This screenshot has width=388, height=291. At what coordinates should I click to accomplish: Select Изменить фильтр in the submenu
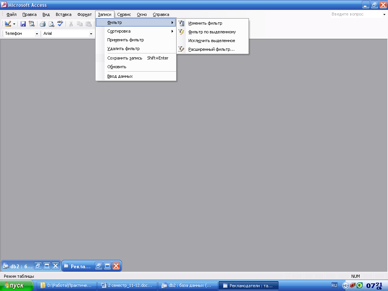tap(213, 23)
